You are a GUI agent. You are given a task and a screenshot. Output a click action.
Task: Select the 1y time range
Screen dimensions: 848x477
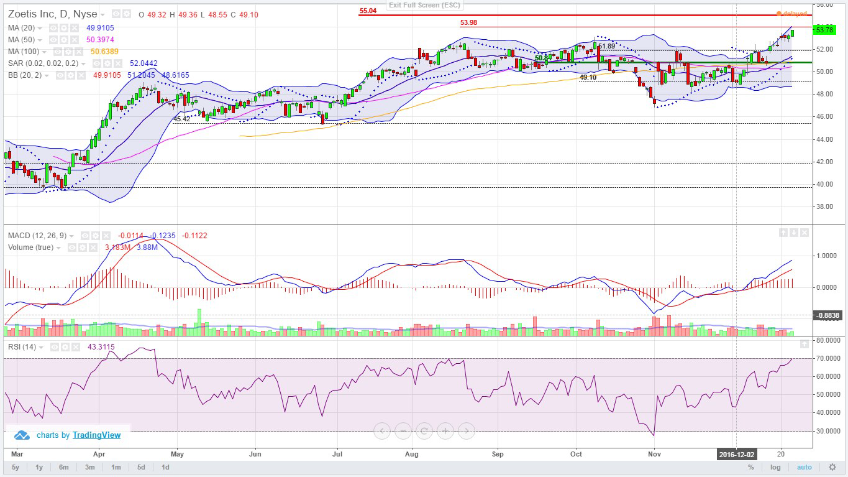click(x=39, y=467)
